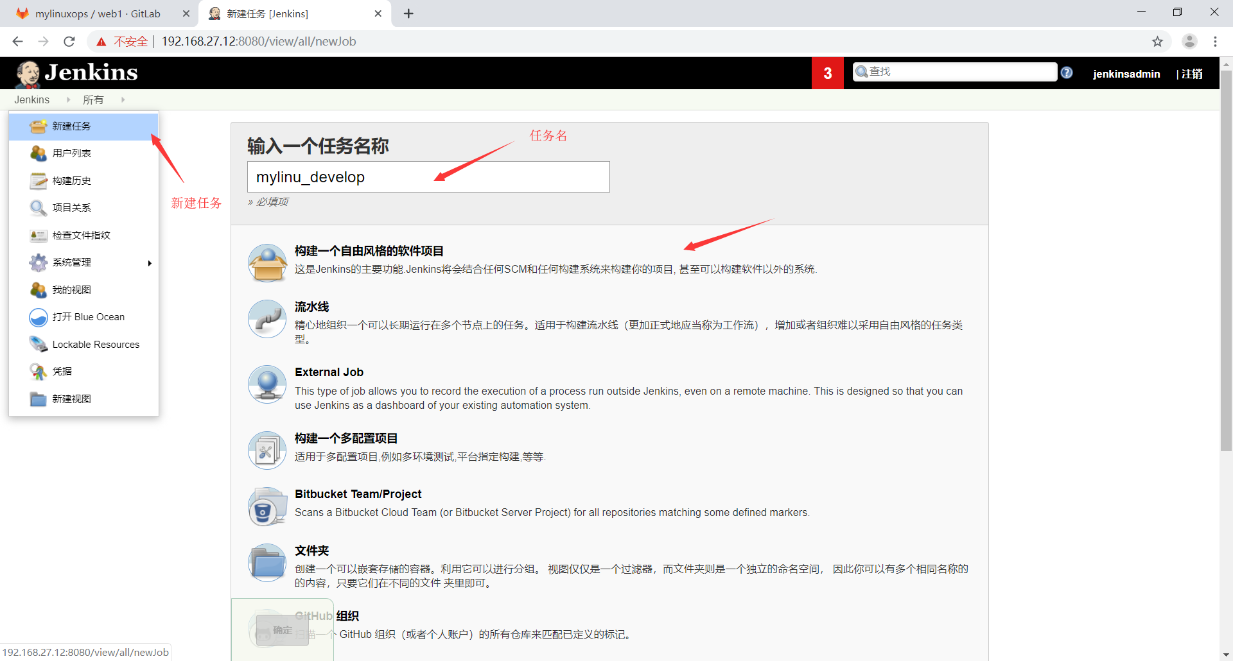Select the External Job title text
Image resolution: width=1233 pixels, height=661 pixels.
[x=329, y=372]
